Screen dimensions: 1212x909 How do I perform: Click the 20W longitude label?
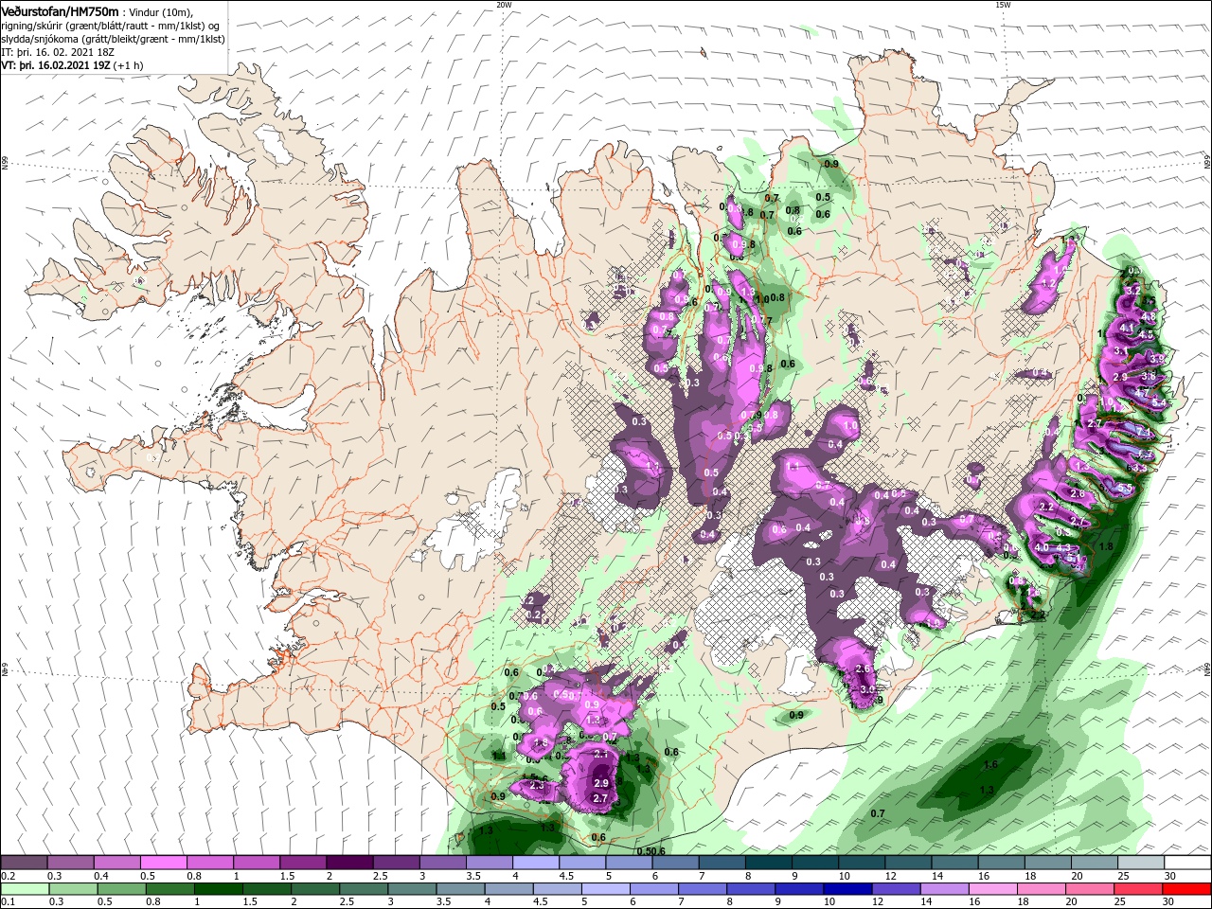tap(504, 5)
